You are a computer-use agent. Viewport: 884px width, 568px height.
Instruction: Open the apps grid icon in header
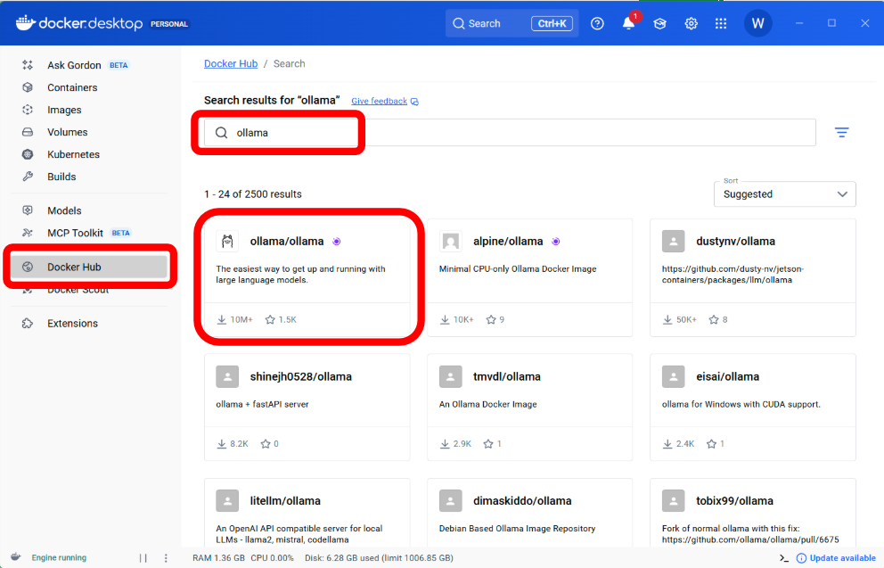723,23
